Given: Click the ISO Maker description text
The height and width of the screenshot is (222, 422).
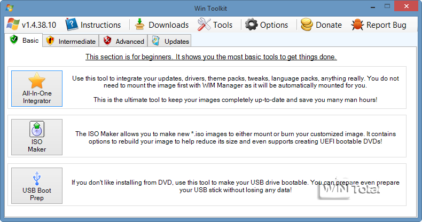Looking at the screenshot, I should [236, 138].
